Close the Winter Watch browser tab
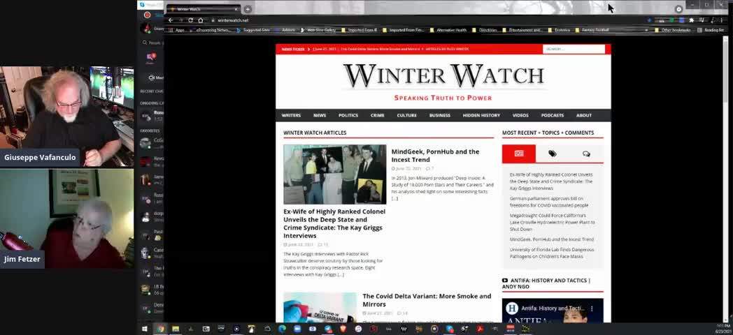This screenshot has height=335, width=733. click(x=236, y=9)
